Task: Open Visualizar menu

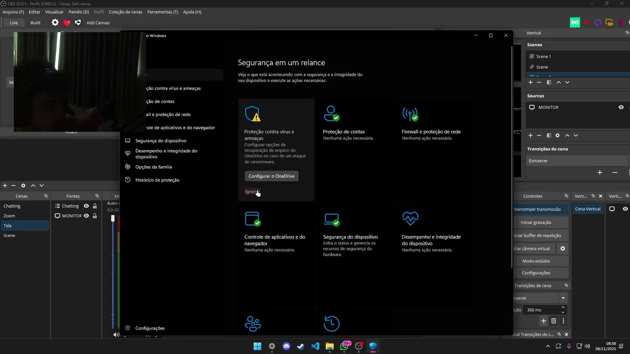Action: click(54, 12)
